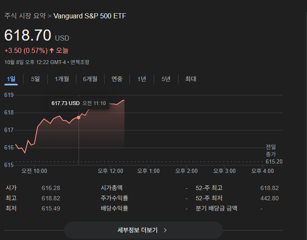Viewport: 307px width, 240px height.
Task: Click the 오후 4:00 axis label
Action: 263,171
